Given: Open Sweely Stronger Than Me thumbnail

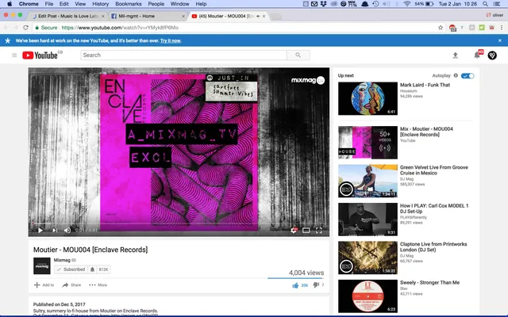Looking at the screenshot, I should (368, 296).
